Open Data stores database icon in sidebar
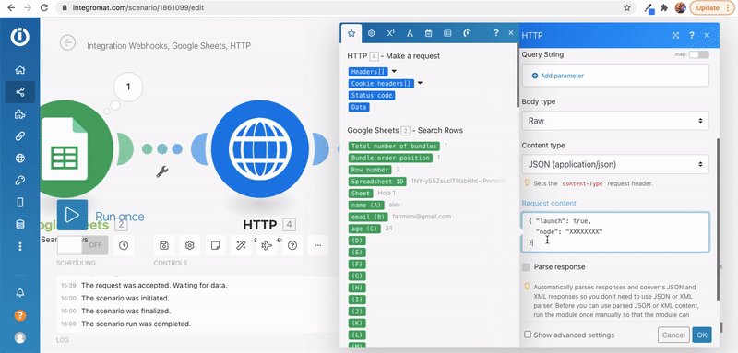The width and height of the screenshot is (738, 353). [19, 225]
